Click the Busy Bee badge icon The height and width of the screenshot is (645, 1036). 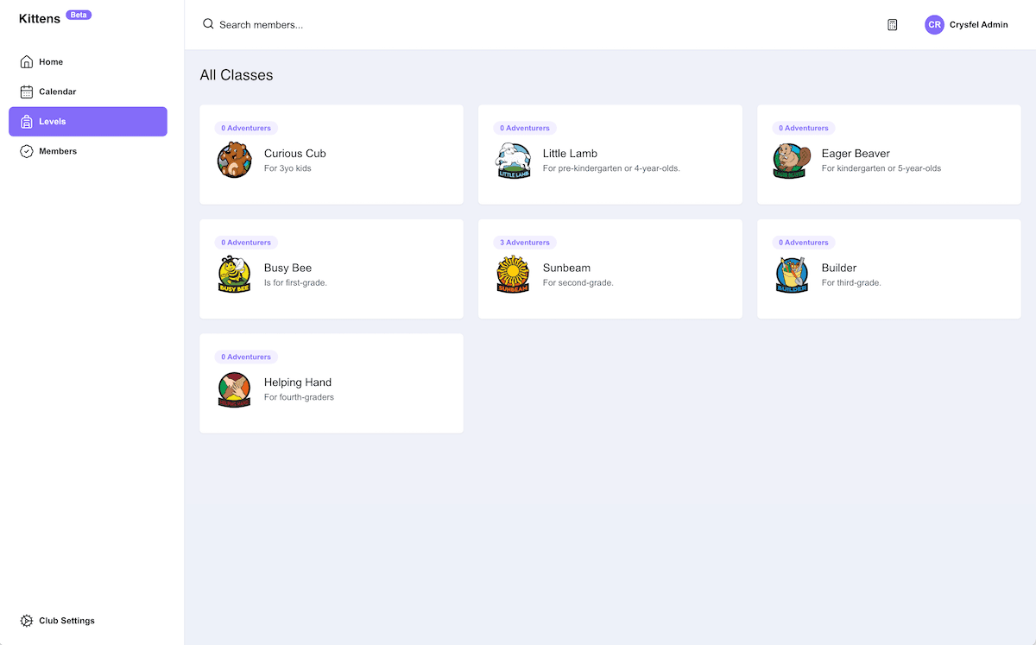pyautogui.click(x=234, y=275)
